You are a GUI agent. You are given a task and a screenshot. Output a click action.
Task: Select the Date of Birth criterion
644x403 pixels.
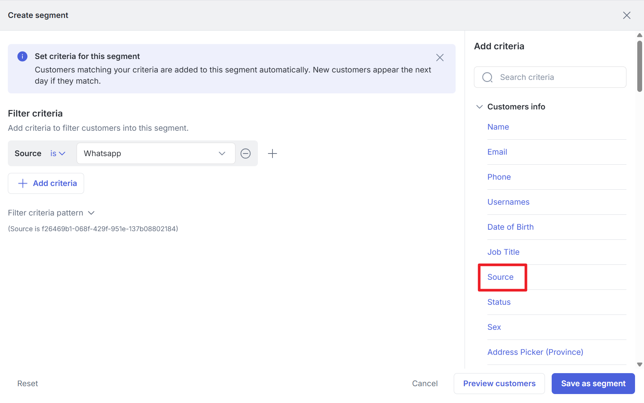[x=511, y=227]
